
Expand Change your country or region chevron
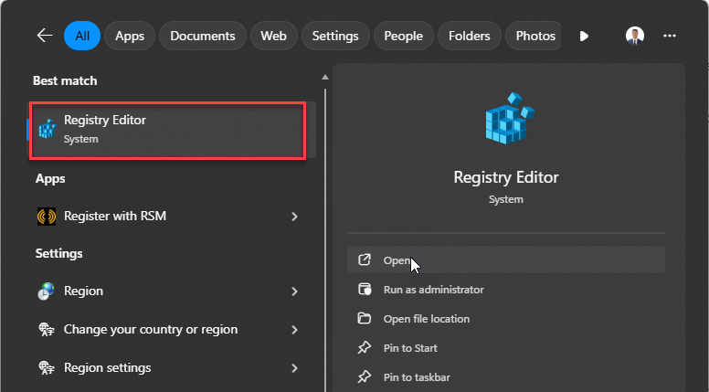(294, 330)
